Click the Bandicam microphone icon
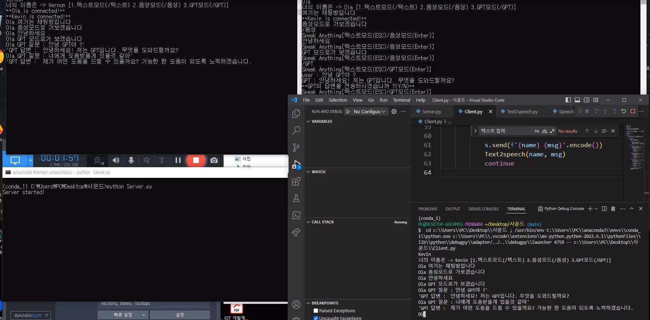Screen dimensions: 650x320 131,160
